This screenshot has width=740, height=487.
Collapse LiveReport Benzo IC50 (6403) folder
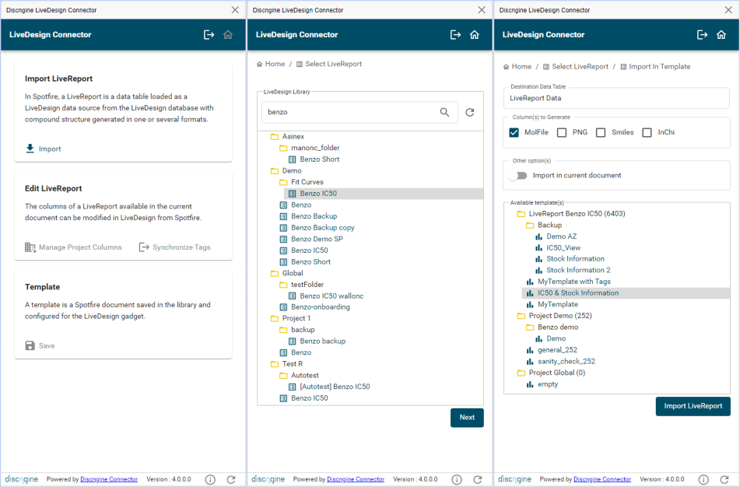[521, 214]
